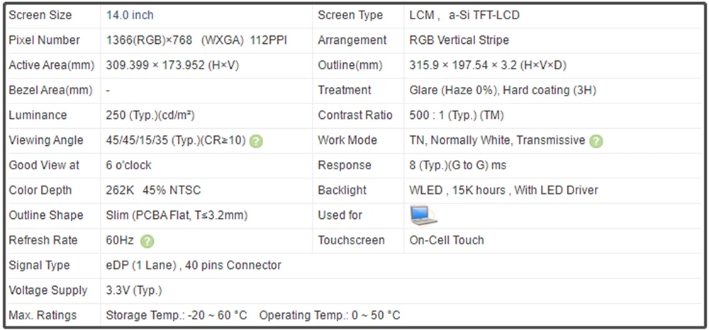The width and height of the screenshot is (709, 330).
Task: Click the help icon next to 60Hz
Action: click(x=147, y=241)
